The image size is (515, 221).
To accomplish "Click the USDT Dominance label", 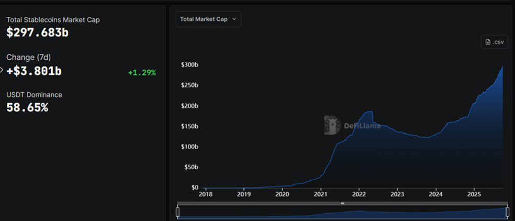I will point(34,95).
